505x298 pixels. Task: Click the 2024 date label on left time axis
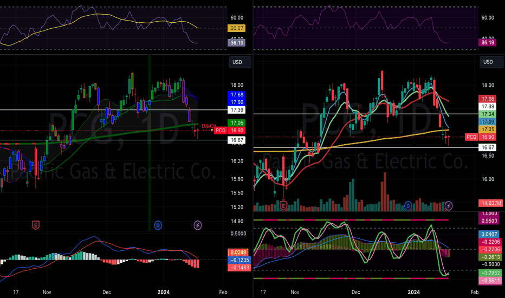pyautogui.click(x=163, y=292)
